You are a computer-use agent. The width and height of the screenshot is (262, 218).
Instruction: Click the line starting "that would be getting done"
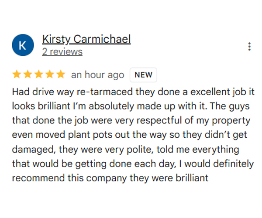132,164
